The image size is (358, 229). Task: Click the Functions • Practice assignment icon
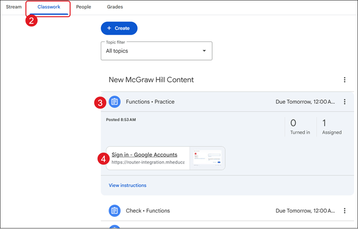point(115,101)
